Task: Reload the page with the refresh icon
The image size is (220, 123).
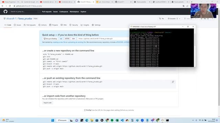Action: click(x=10, y=6)
